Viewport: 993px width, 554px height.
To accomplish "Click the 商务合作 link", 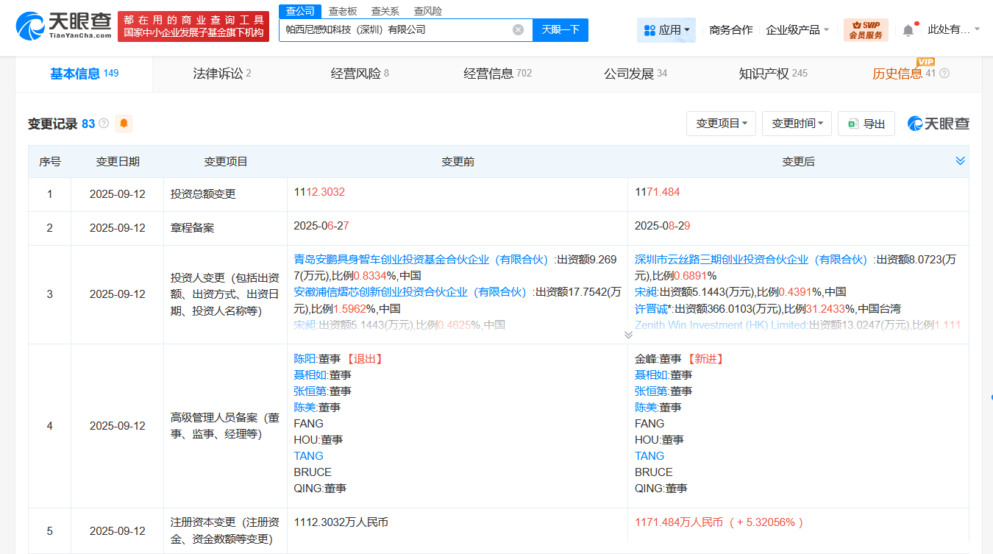I will tap(730, 30).
